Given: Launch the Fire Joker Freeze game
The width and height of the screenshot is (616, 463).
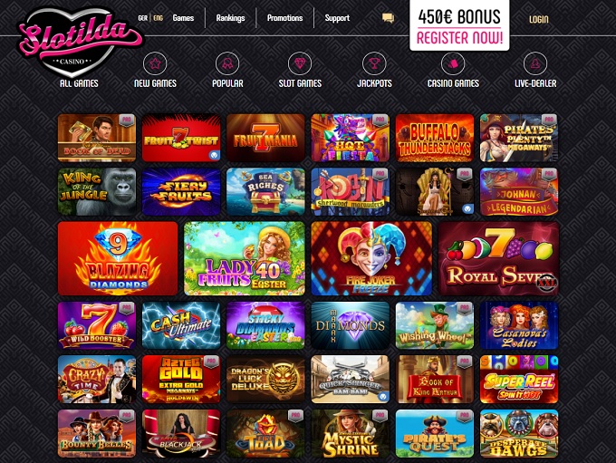Looking at the screenshot, I should click(x=371, y=258).
